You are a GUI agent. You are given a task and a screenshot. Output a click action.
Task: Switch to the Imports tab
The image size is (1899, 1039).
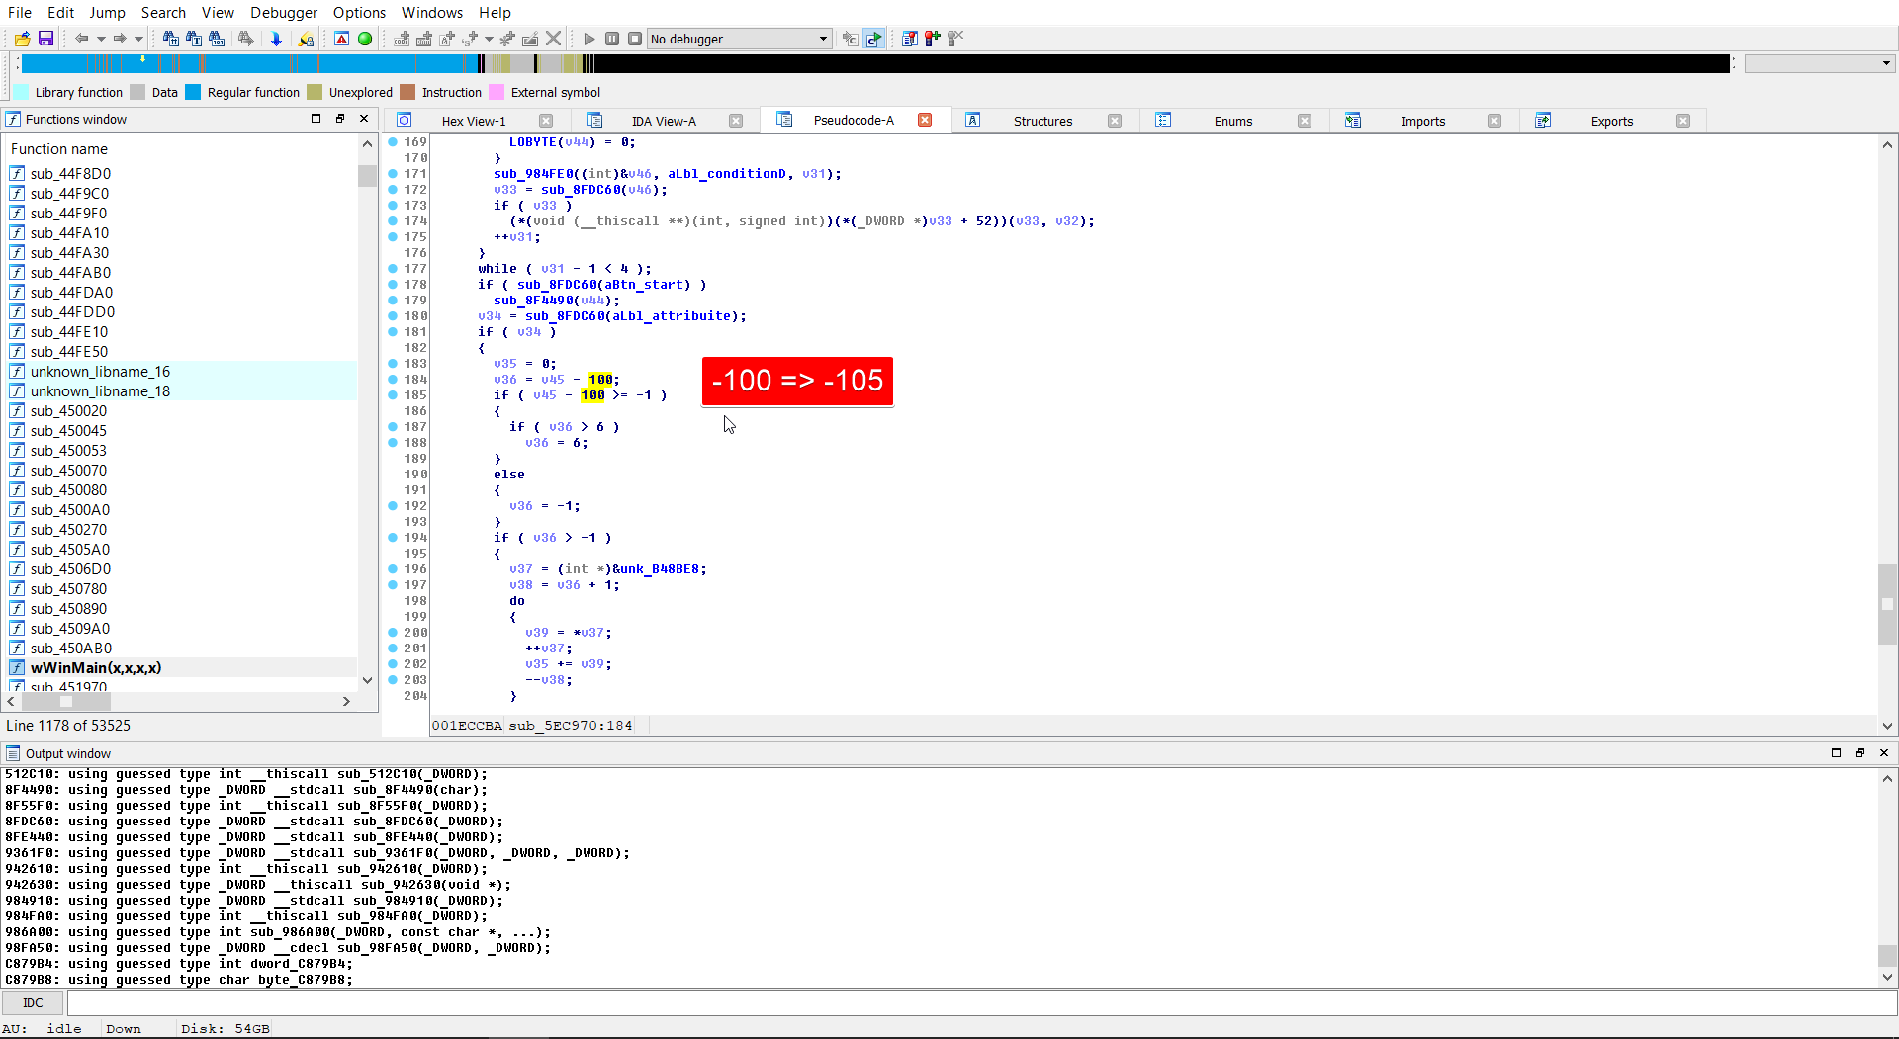(1422, 121)
